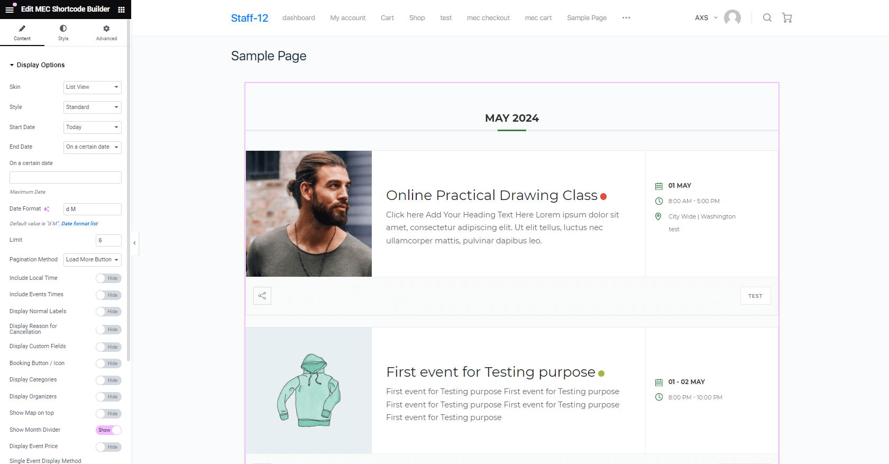Toggle the Show Month Divider switch
Image resolution: width=889 pixels, height=464 pixels.
click(x=108, y=430)
